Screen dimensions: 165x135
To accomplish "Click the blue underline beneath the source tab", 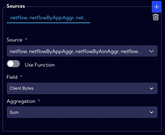I will [x=48, y=23].
